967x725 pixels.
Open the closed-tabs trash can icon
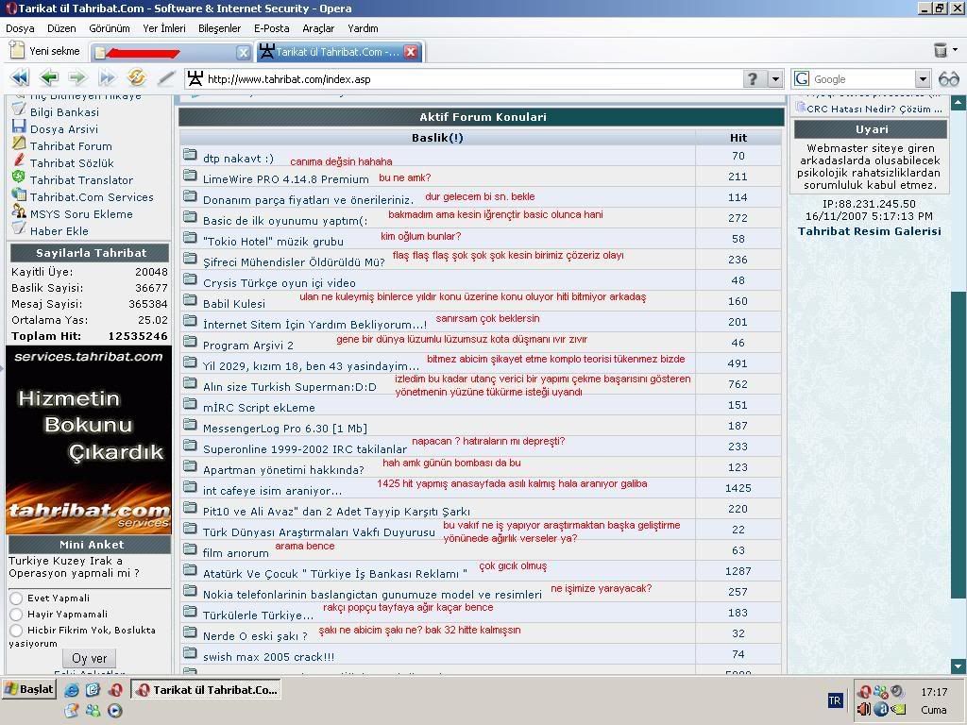click(940, 50)
